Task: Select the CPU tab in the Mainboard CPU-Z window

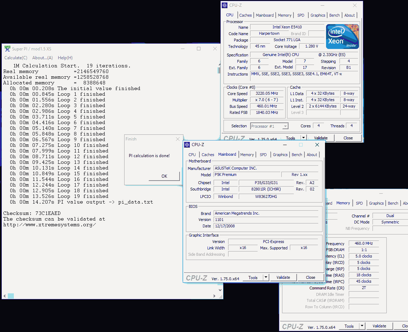Action: pyautogui.click(x=192, y=155)
